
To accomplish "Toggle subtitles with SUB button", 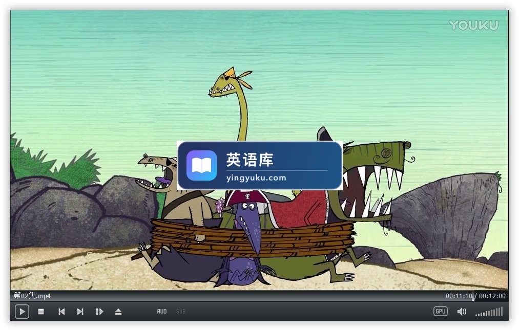I will click(181, 311).
